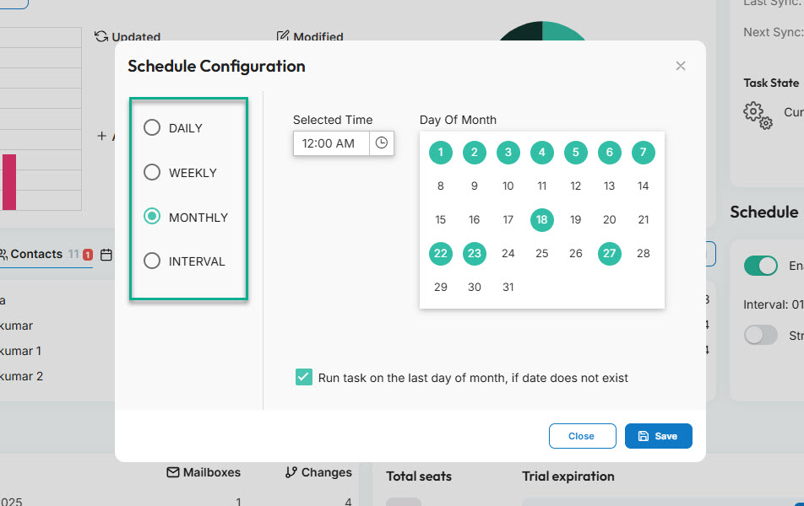
Task: Click the gears icon under Task State
Action: point(758,116)
